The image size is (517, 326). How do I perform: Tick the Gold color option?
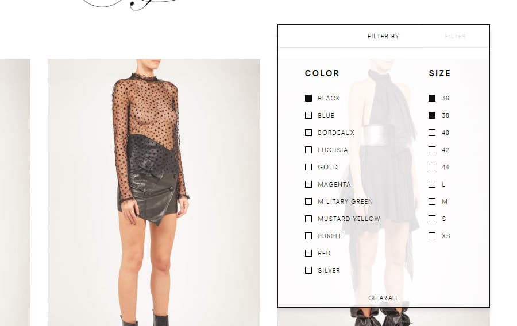point(308,167)
